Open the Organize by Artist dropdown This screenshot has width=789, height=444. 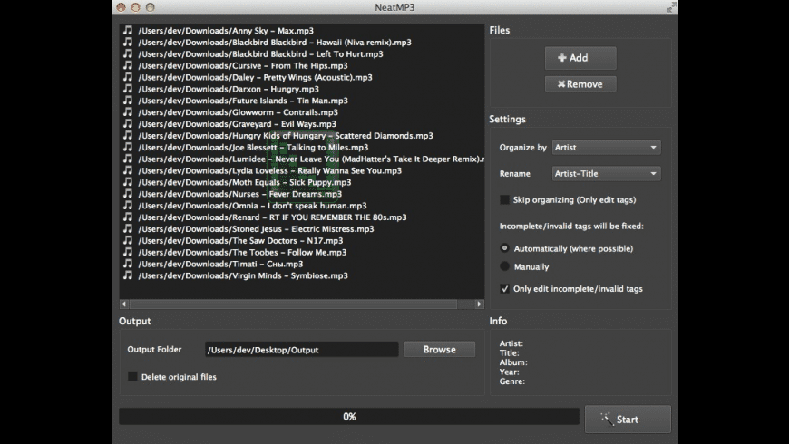607,148
